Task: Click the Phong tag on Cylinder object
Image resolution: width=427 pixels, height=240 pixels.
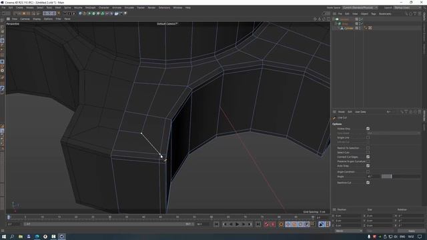Action: (x=366, y=28)
